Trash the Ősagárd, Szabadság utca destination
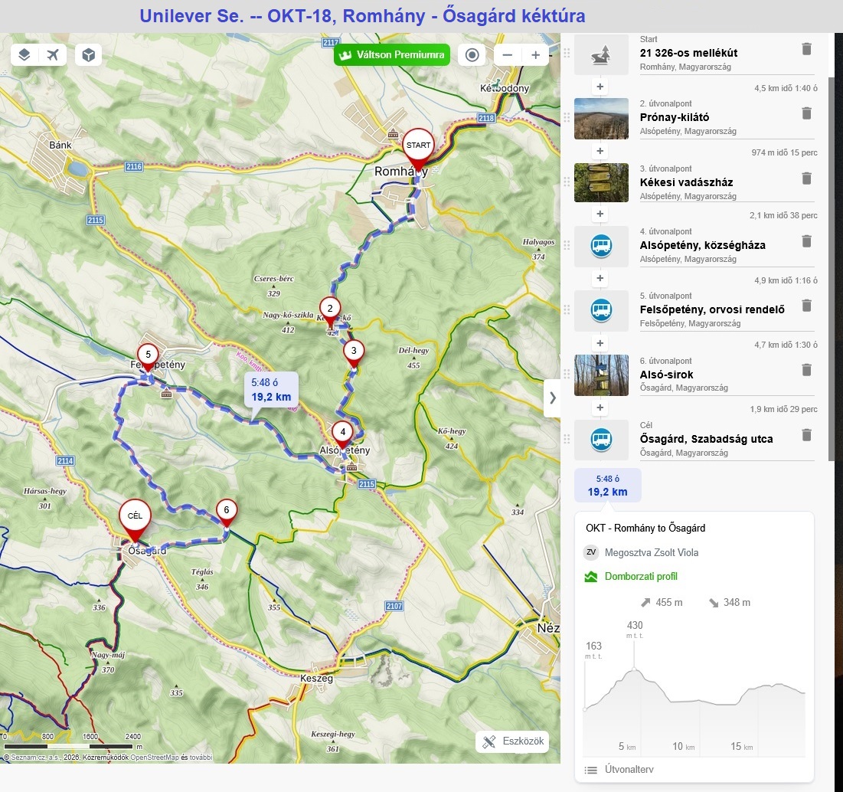 (x=806, y=435)
